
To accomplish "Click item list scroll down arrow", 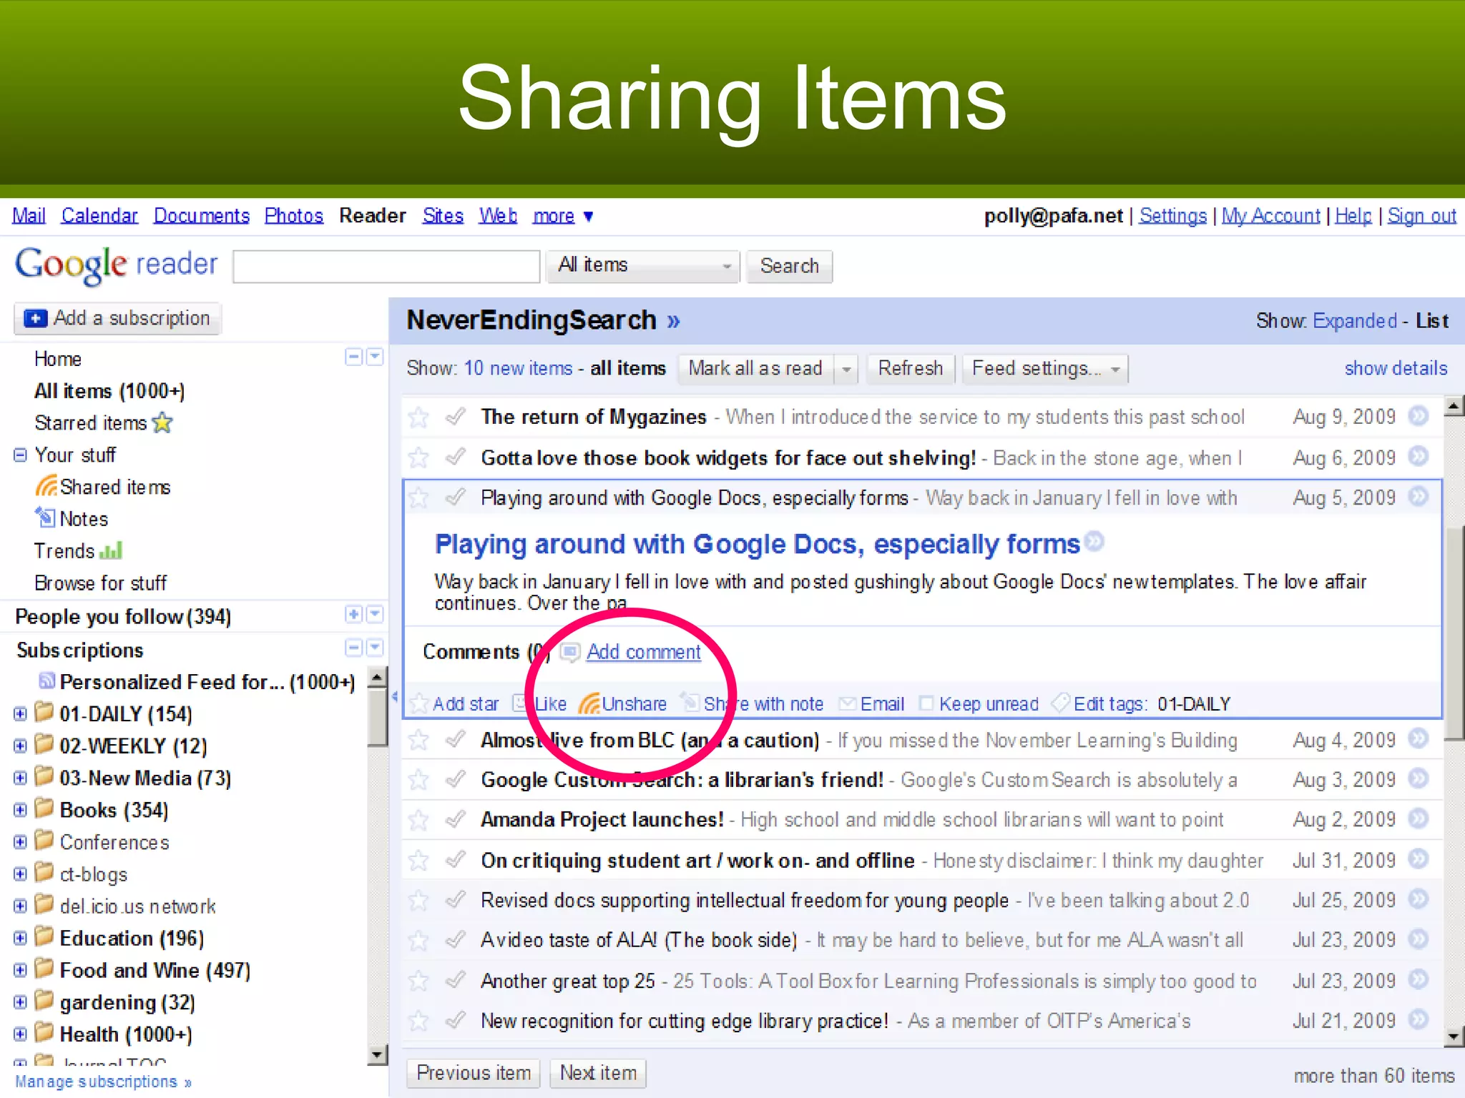I will pyautogui.click(x=1454, y=1037).
